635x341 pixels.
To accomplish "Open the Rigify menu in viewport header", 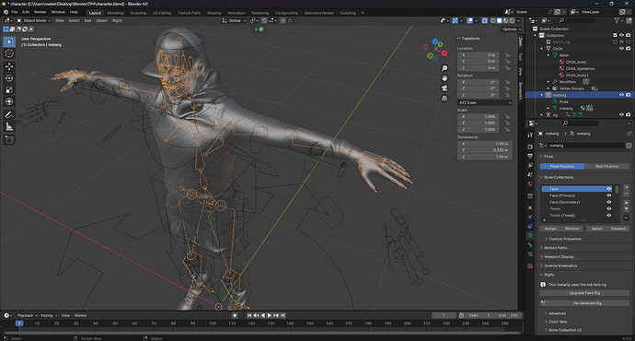I will 117,20.
